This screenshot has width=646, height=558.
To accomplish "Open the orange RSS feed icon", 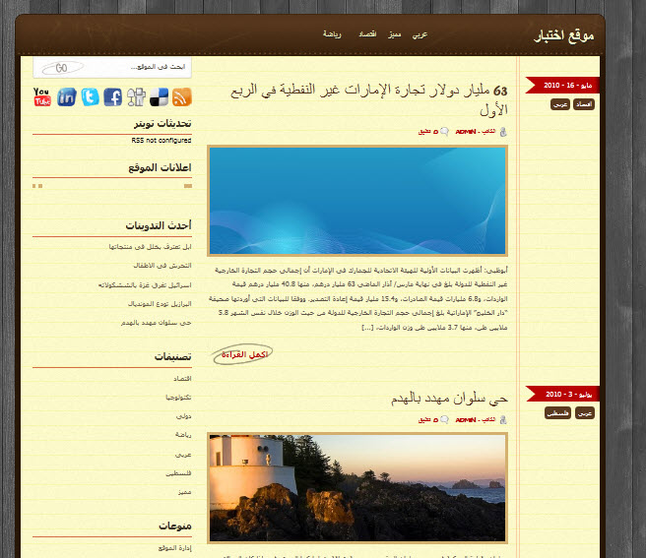I will coord(181,97).
